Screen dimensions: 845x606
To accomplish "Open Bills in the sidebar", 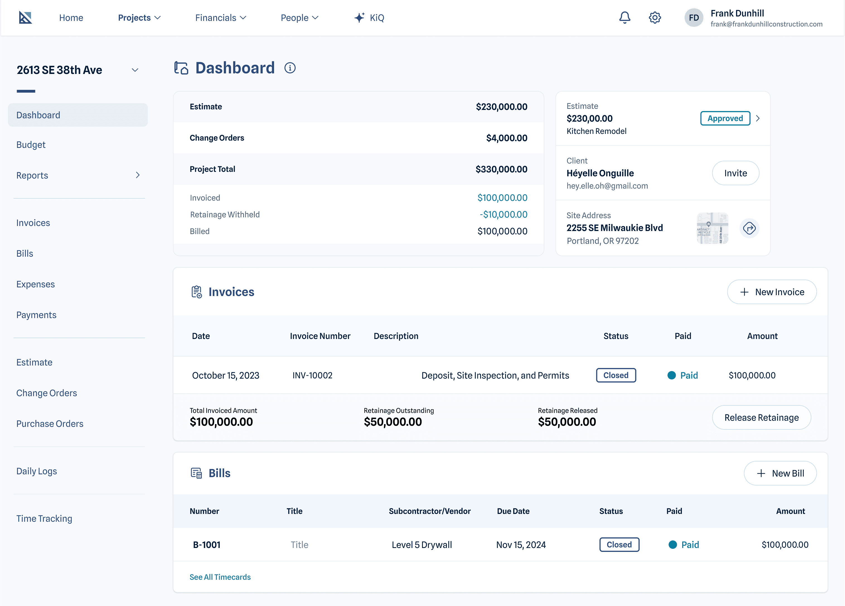I will tap(25, 254).
